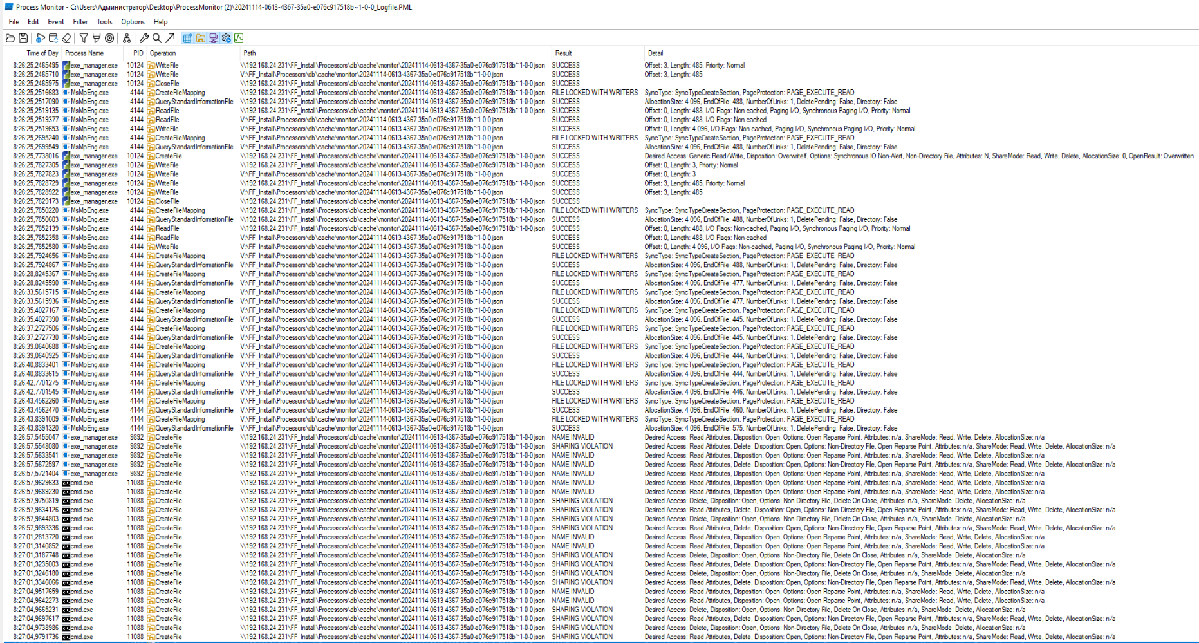1199x643 pixels.
Task: Click the Process Monitor title bar icon
Action: 8,7
